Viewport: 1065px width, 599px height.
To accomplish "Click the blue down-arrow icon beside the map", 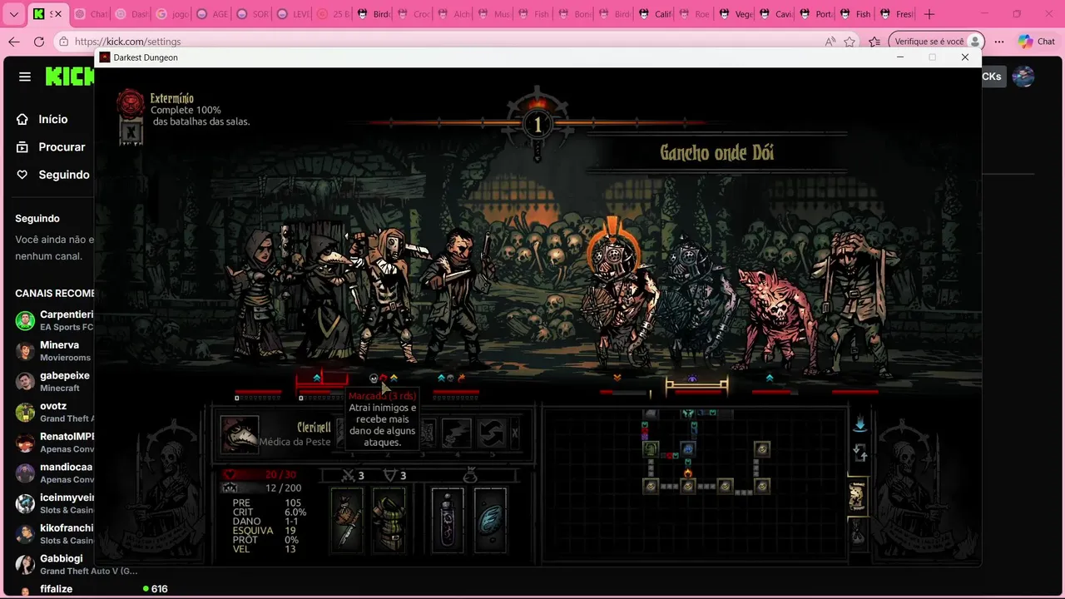I will pos(859,424).
